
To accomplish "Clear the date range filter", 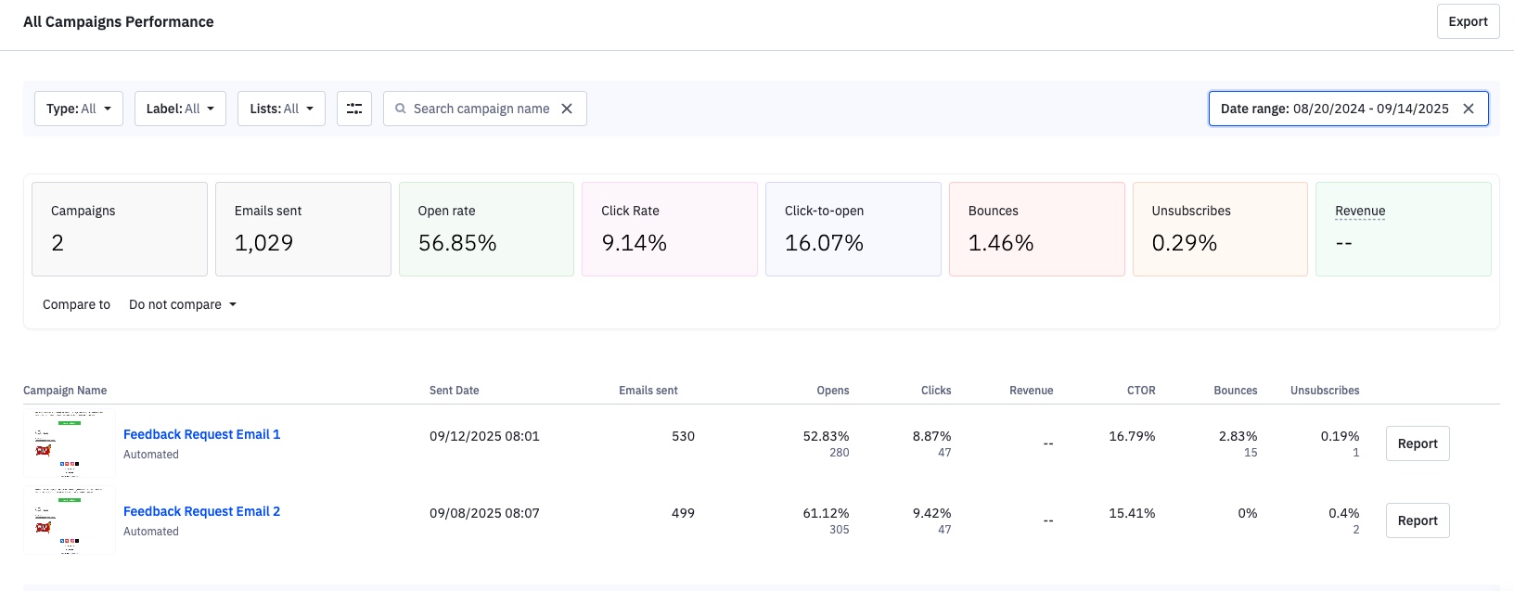I will (x=1469, y=109).
